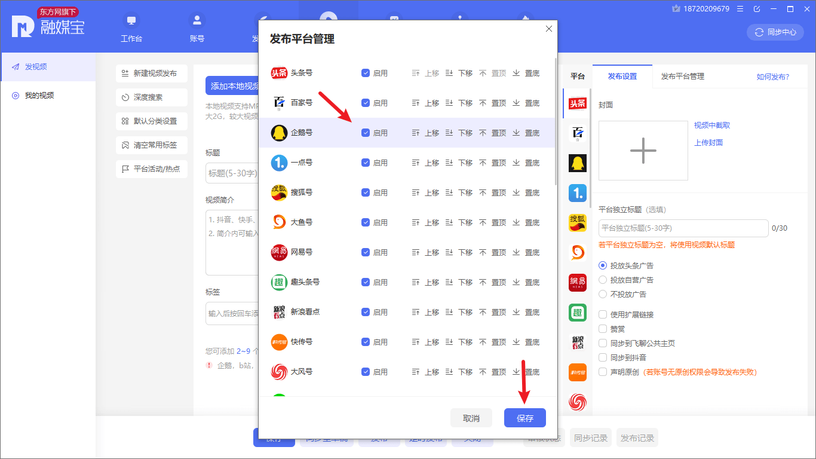Open 发视频 in left sidebar

(x=48, y=67)
